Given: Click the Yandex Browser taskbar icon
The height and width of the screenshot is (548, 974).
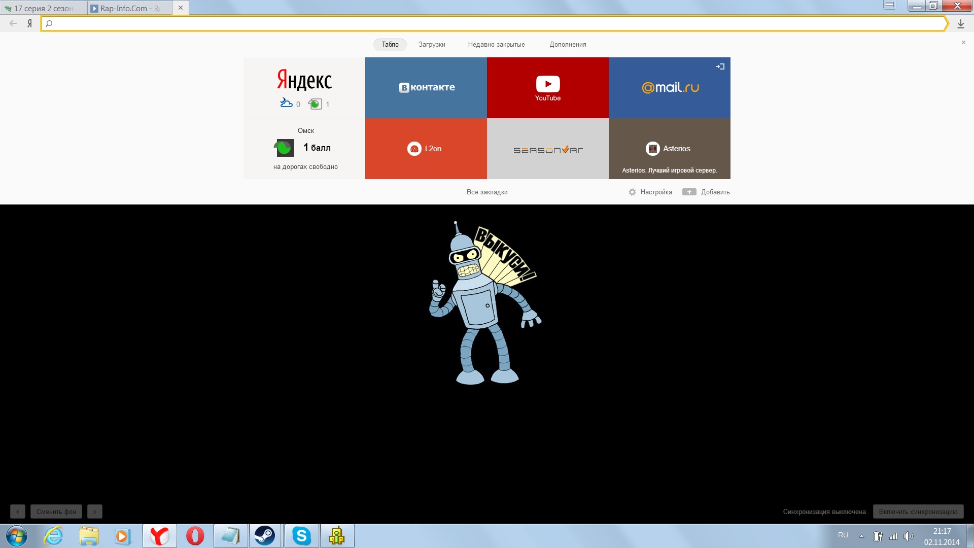Looking at the screenshot, I should tap(160, 536).
